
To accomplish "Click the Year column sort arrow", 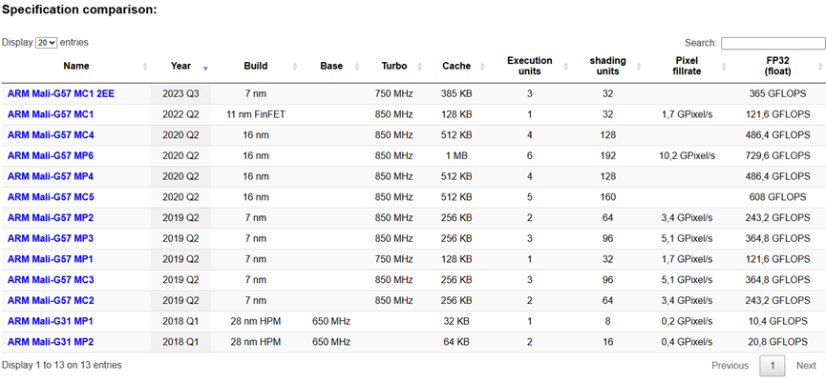I will click(x=205, y=68).
